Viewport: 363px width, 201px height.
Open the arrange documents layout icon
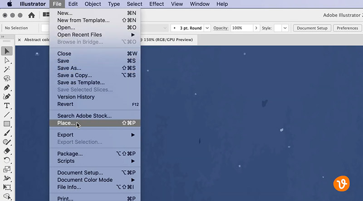click(46, 14)
